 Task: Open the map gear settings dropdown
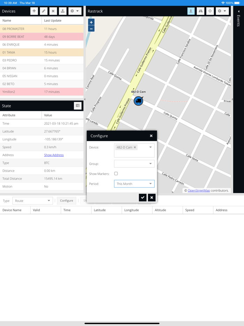(222, 11)
